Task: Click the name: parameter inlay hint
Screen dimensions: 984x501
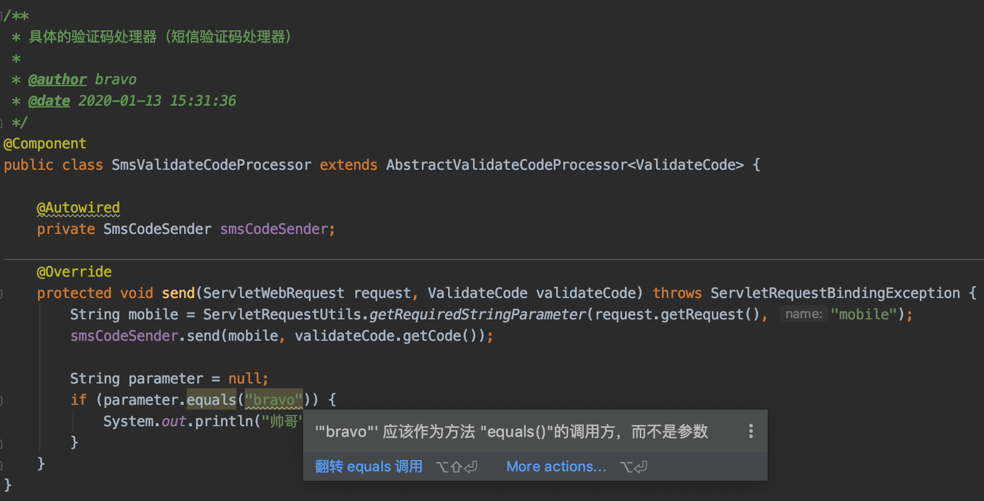Action: (803, 314)
